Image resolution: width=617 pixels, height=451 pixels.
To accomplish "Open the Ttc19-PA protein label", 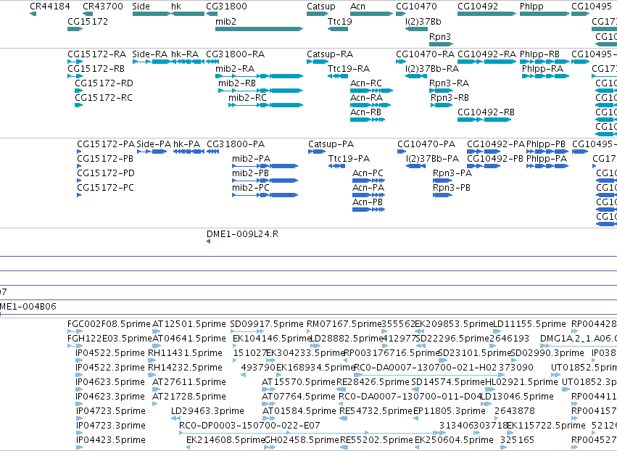I will point(349,159).
